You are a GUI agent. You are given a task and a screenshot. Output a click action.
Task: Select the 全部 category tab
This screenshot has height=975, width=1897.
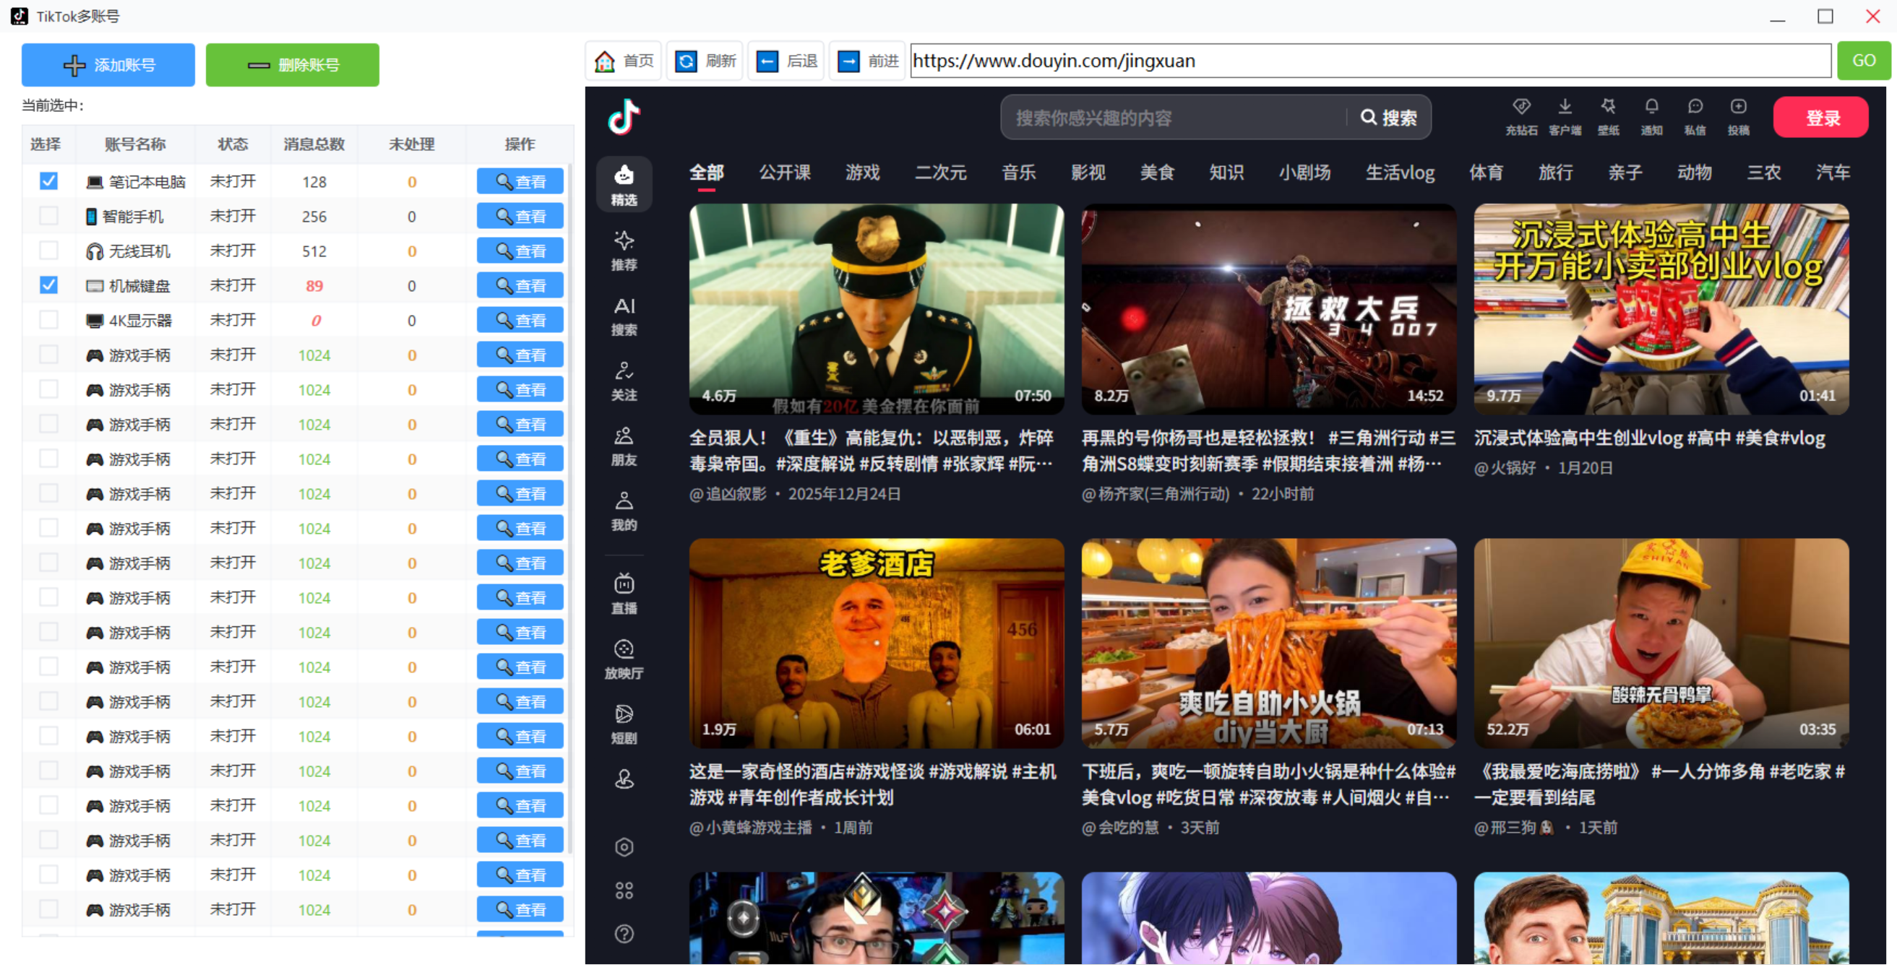click(x=706, y=173)
